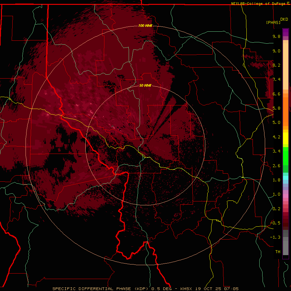291x291 pixels.
Task: Click the yellow segment of the color bar
Action: point(286,138)
